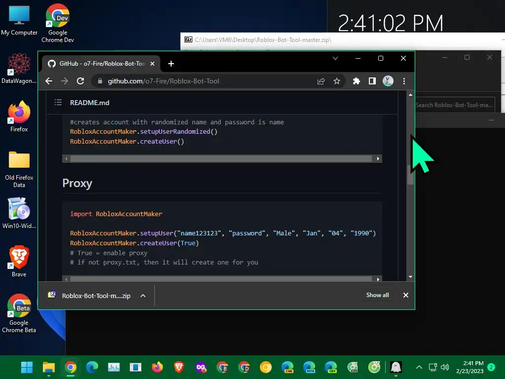This screenshot has width=505, height=379.
Task: Click the README.md heading
Action: [x=90, y=103]
